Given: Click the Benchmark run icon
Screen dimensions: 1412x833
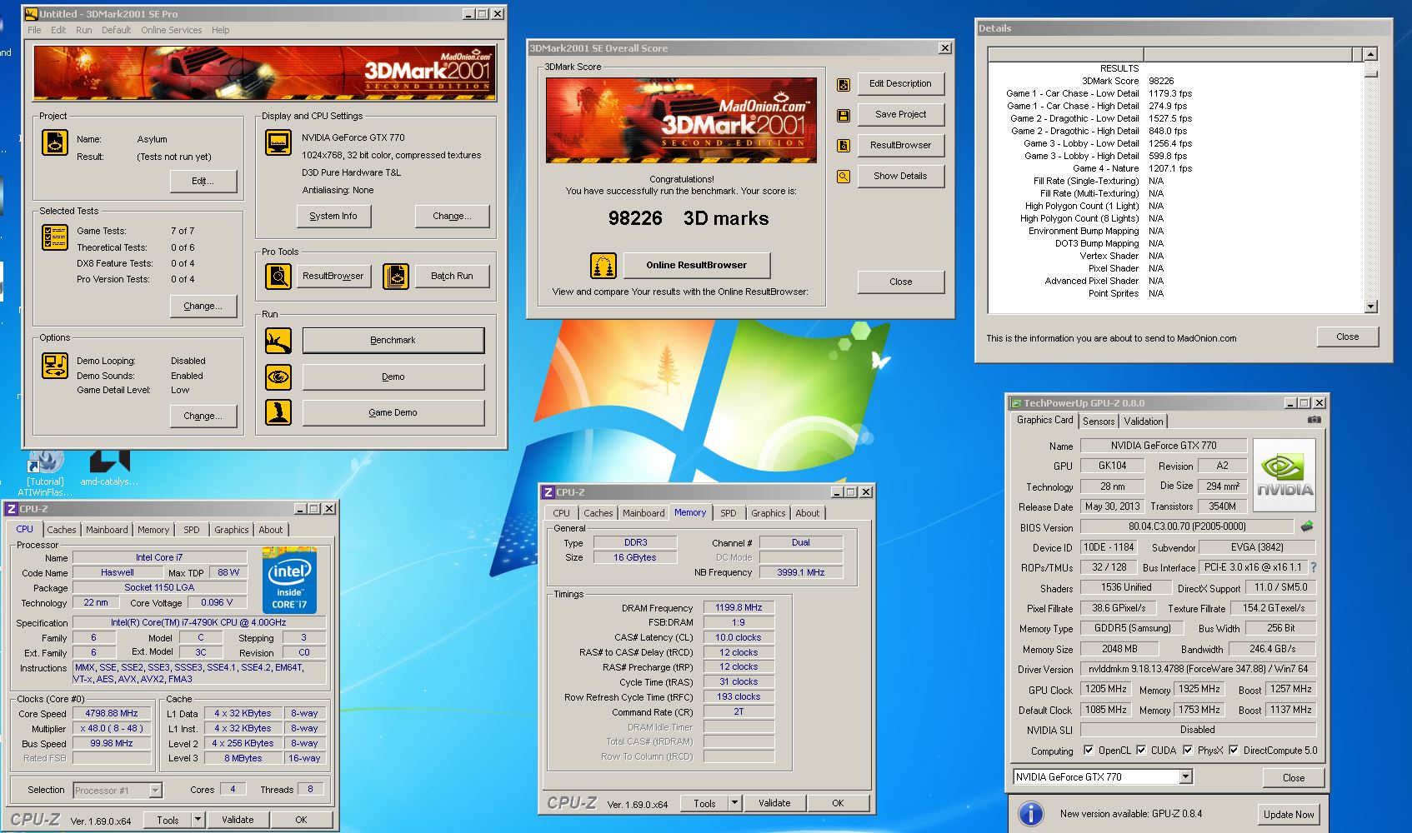Looking at the screenshot, I should [278, 341].
